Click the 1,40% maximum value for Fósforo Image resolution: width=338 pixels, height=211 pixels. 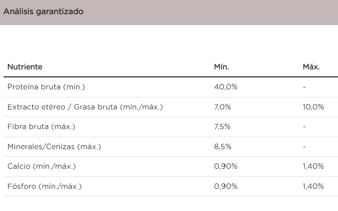(313, 186)
